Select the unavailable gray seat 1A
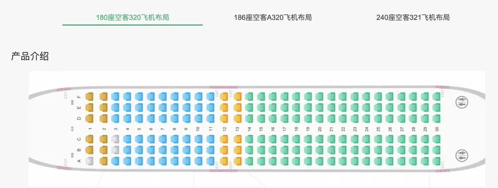Screen dimensions: 498x188 click(89, 161)
